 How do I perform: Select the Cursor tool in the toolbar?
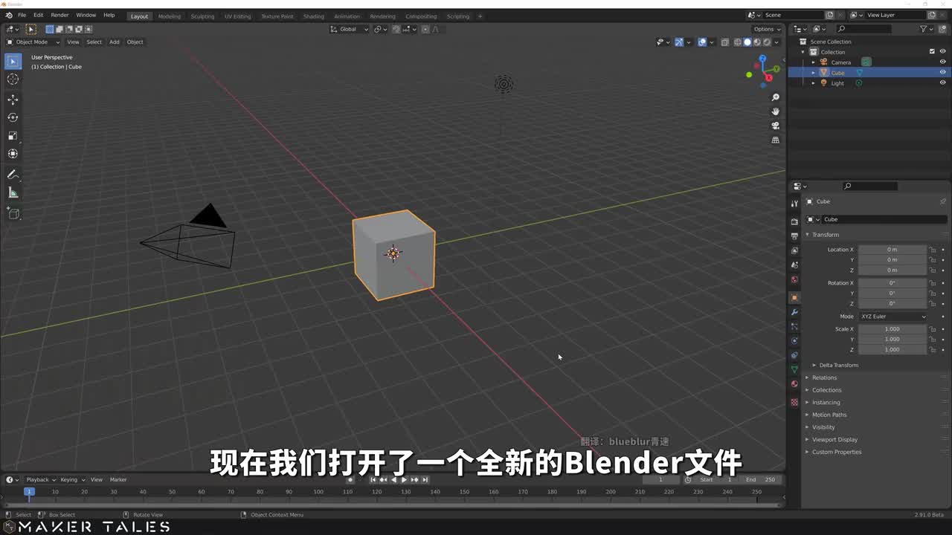tap(13, 80)
